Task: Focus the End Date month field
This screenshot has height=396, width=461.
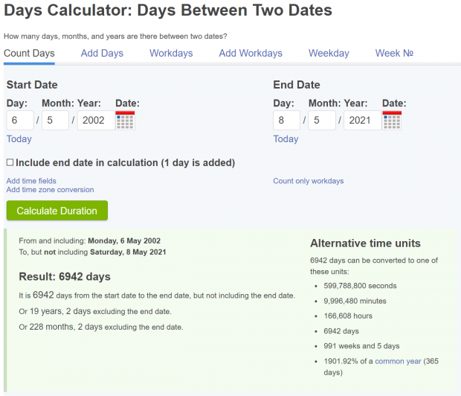Action: 322,120
